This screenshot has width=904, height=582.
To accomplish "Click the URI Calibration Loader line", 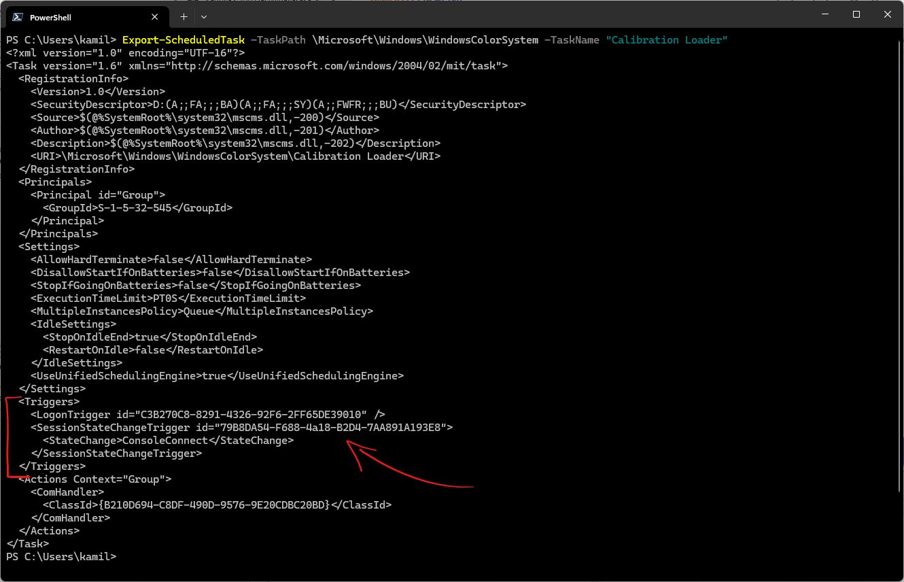I will coord(236,156).
